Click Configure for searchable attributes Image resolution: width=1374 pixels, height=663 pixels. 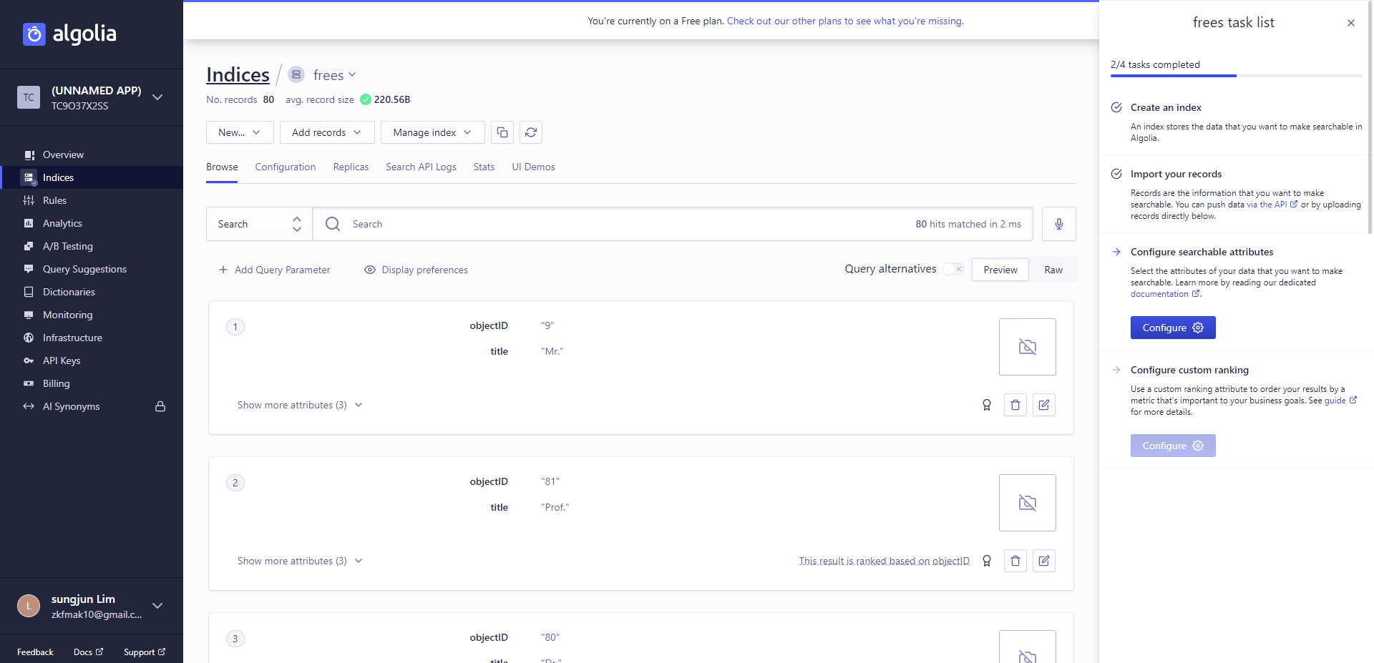pos(1173,328)
